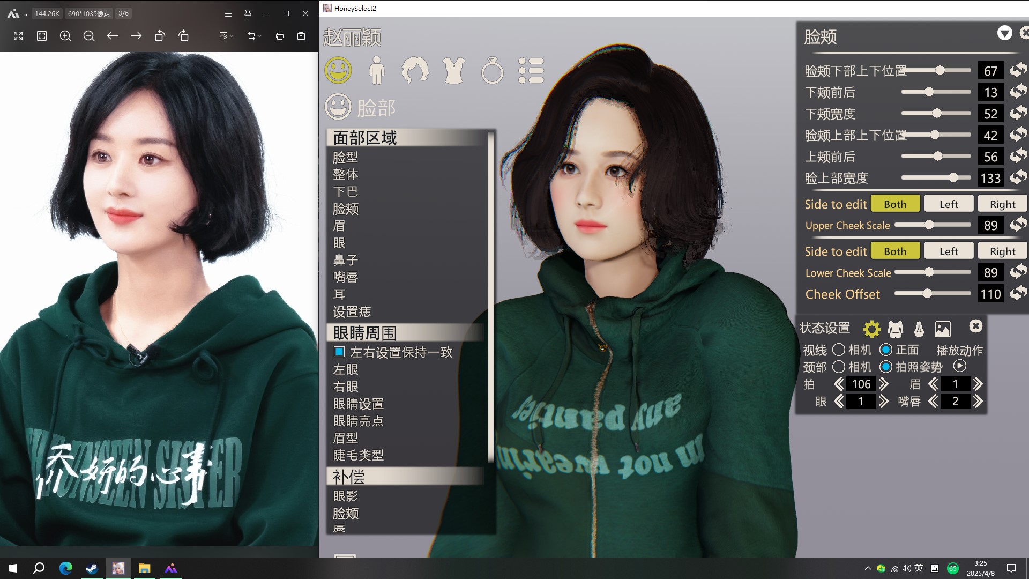Select the body figure icon
Viewport: 1029px width, 579px height.
tap(376, 70)
